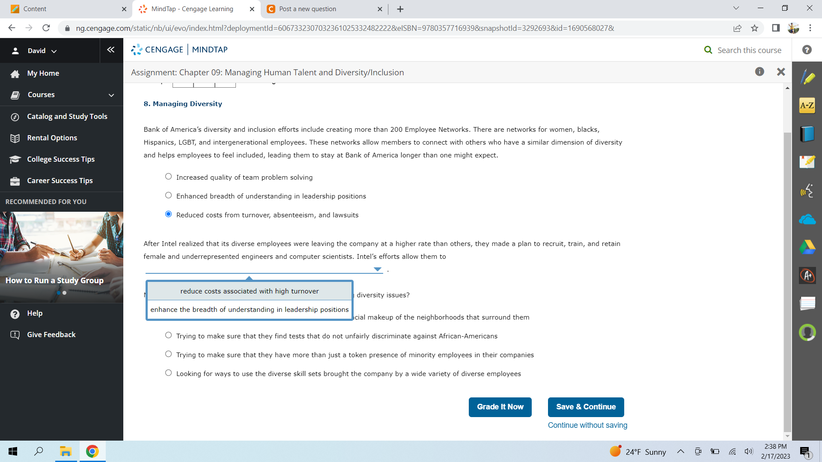Viewport: 822px width, 462px height.
Task: Click the Grade It Now button
Action: click(x=500, y=407)
